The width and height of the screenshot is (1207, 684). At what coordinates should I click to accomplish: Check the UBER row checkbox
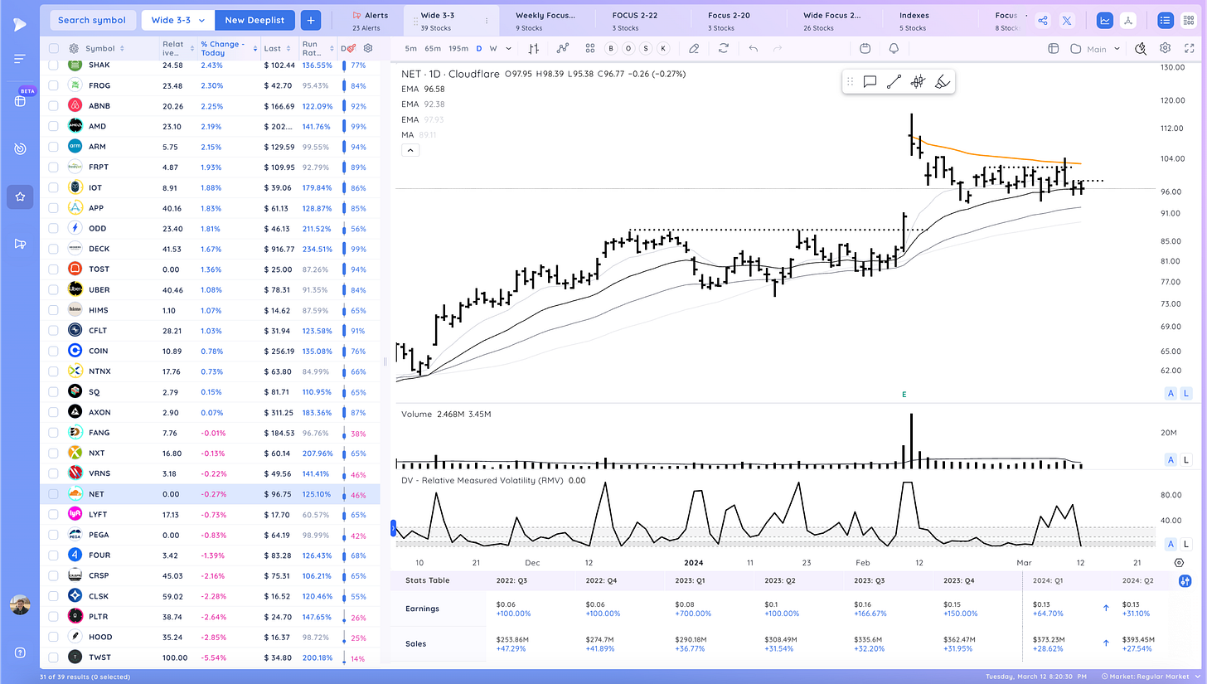[53, 289]
